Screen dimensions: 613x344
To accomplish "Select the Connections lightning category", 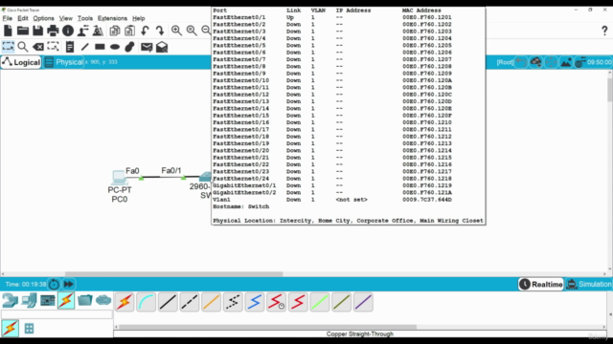I will 66,301.
